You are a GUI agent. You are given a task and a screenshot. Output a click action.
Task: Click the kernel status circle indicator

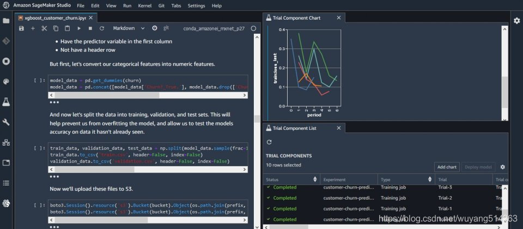253,28
